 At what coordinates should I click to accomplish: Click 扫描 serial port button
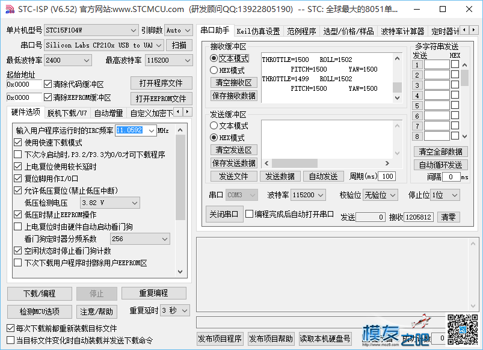pos(179,45)
